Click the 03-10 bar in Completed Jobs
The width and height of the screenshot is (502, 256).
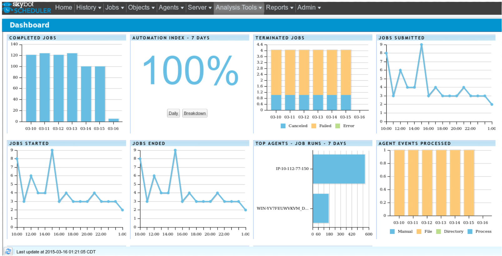click(x=31, y=88)
